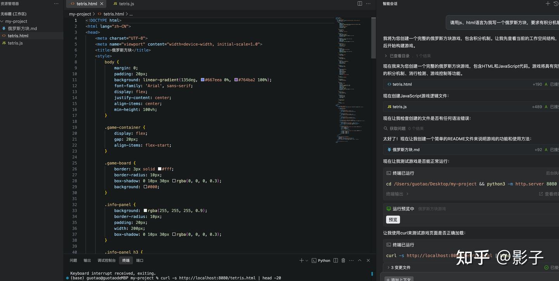Open terminal panel more actions (...) icon

(x=351, y=260)
